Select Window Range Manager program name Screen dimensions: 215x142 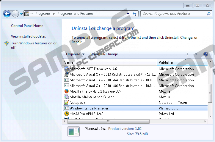pos(89,108)
